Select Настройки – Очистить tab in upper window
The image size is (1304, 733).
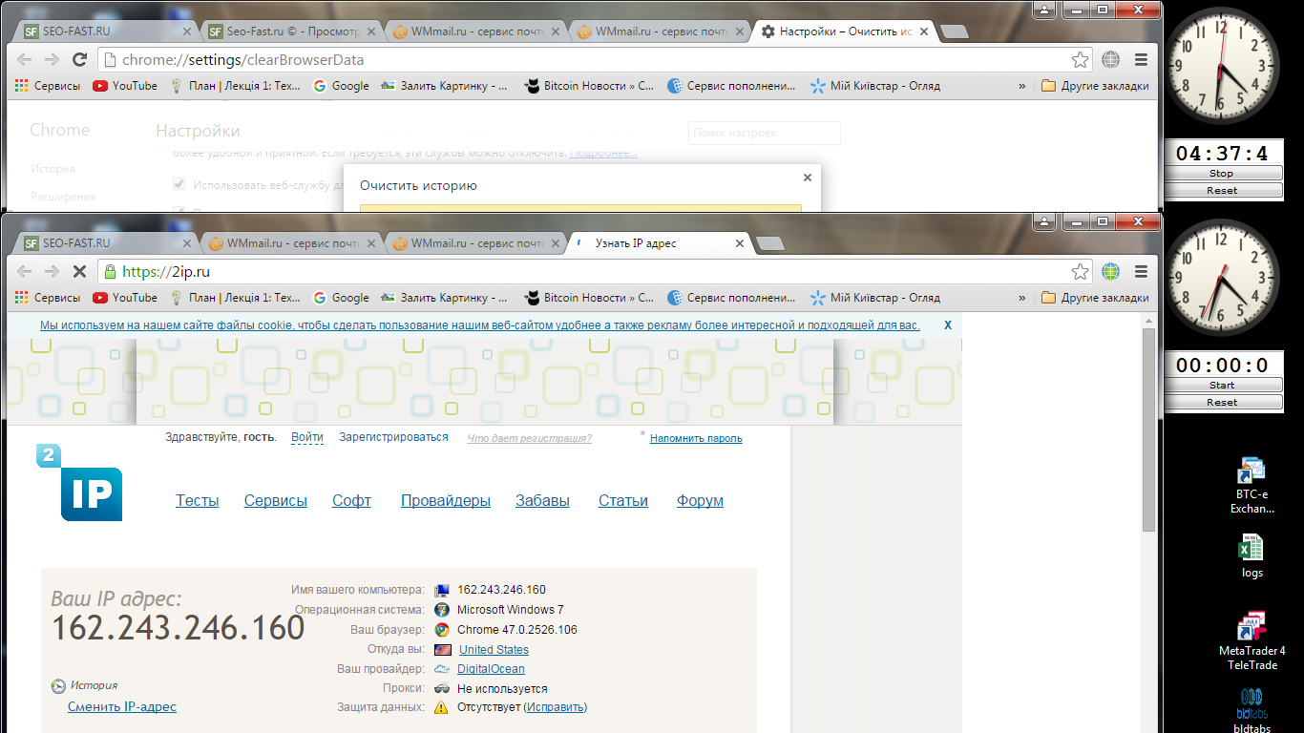tap(844, 31)
